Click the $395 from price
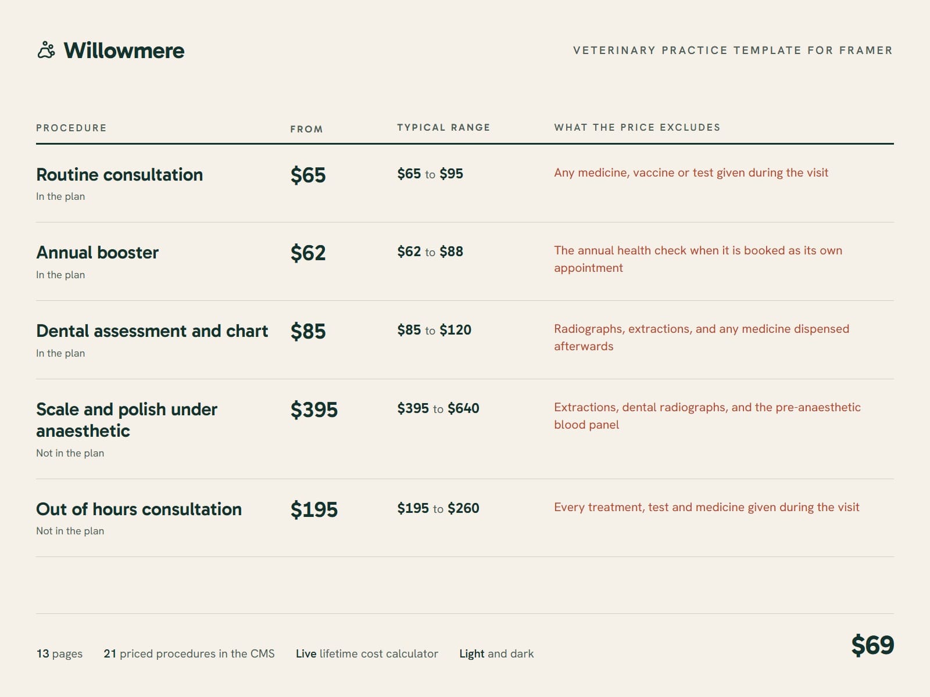Image resolution: width=930 pixels, height=697 pixels. [314, 410]
